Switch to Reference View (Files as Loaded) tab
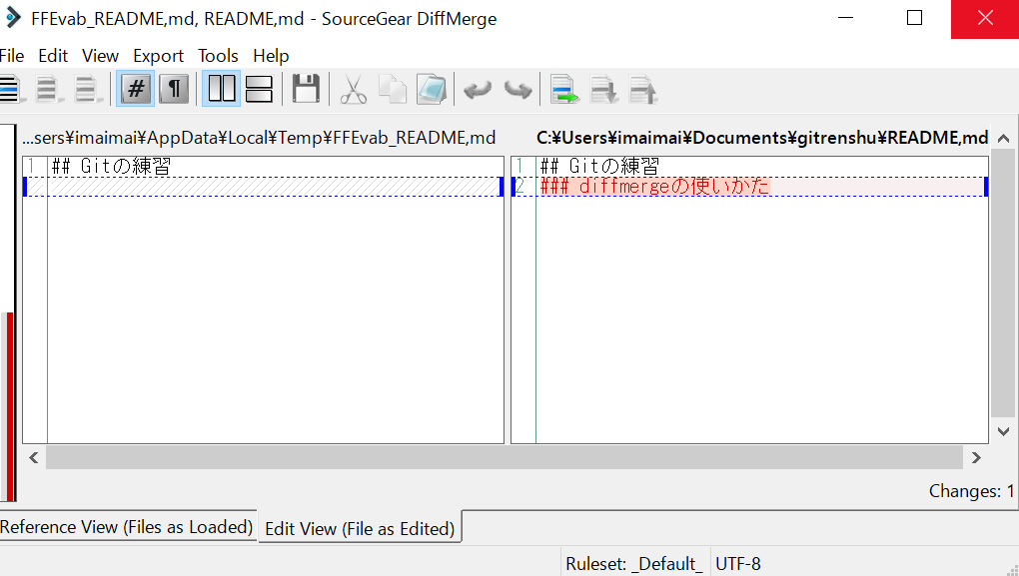 pos(127,527)
